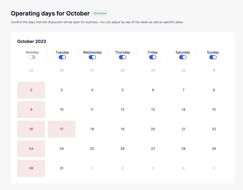Viewport: 243px width, 190px height.
Task: Select crossed-out date October 23
Action: (31, 149)
